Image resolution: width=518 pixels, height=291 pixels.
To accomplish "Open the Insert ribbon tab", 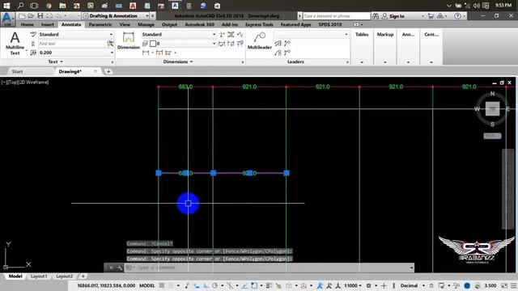I will coord(48,24).
